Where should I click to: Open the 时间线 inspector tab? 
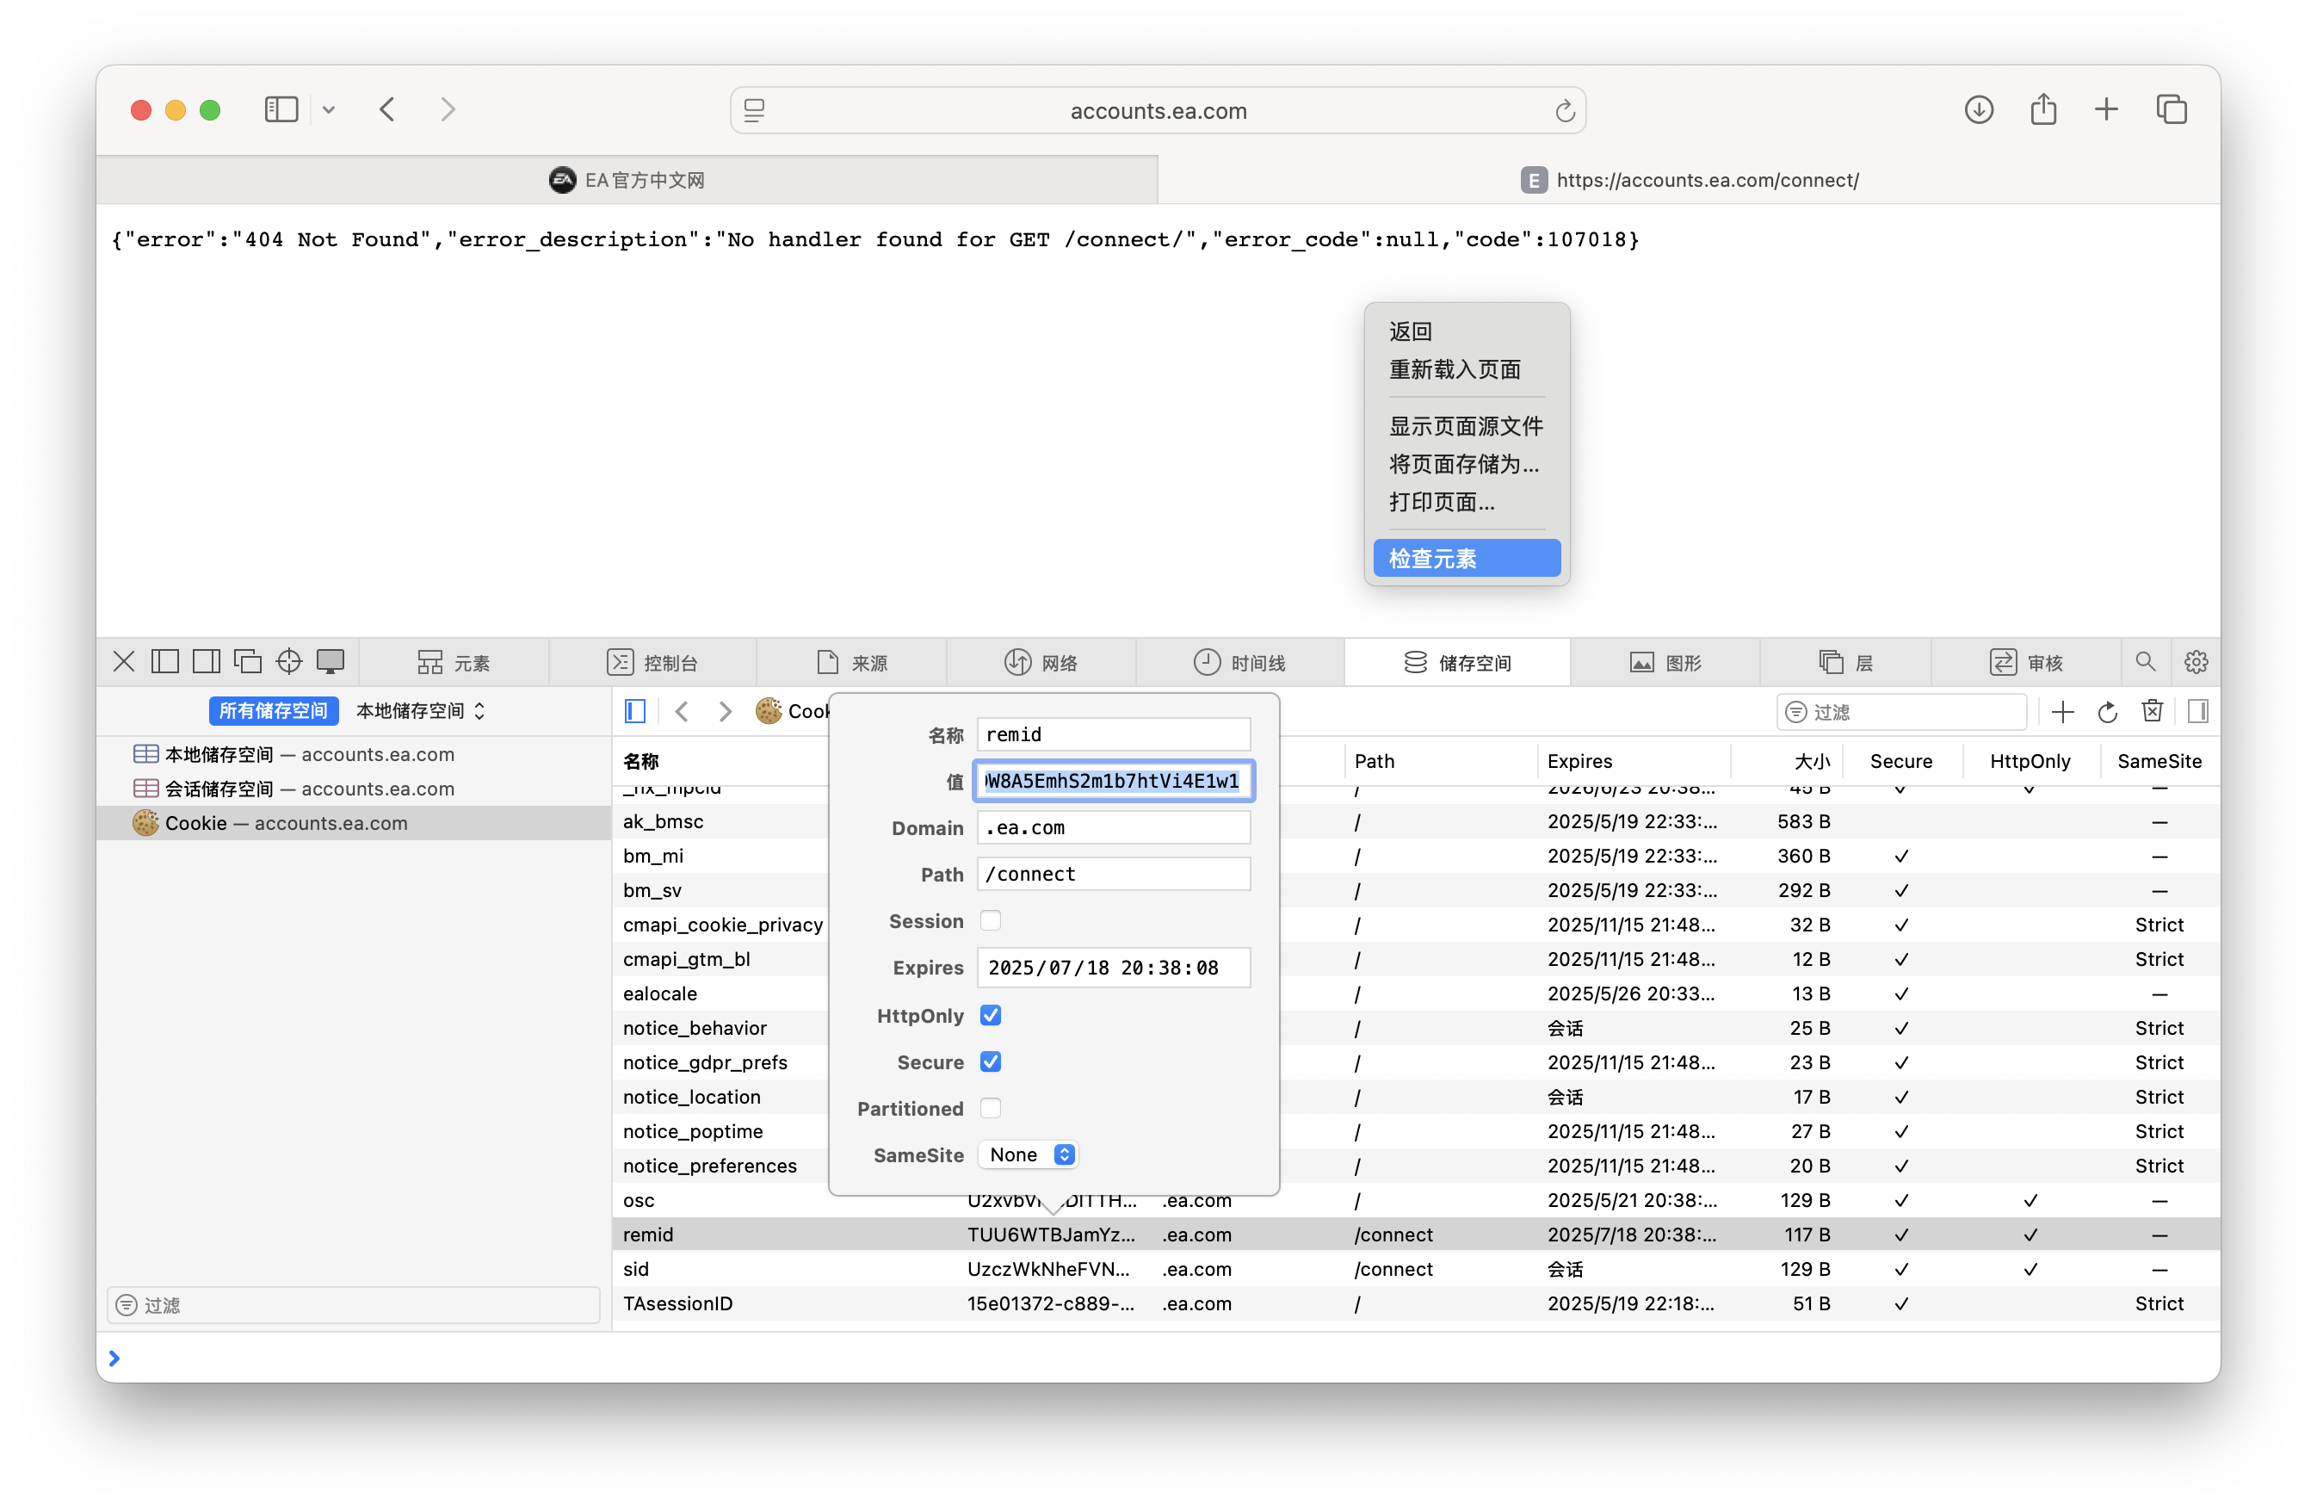(1239, 663)
